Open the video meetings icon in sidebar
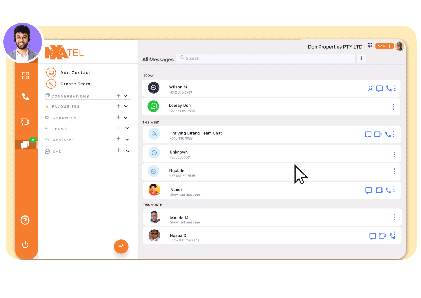This screenshot has height=298, width=421. pyautogui.click(x=25, y=122)
